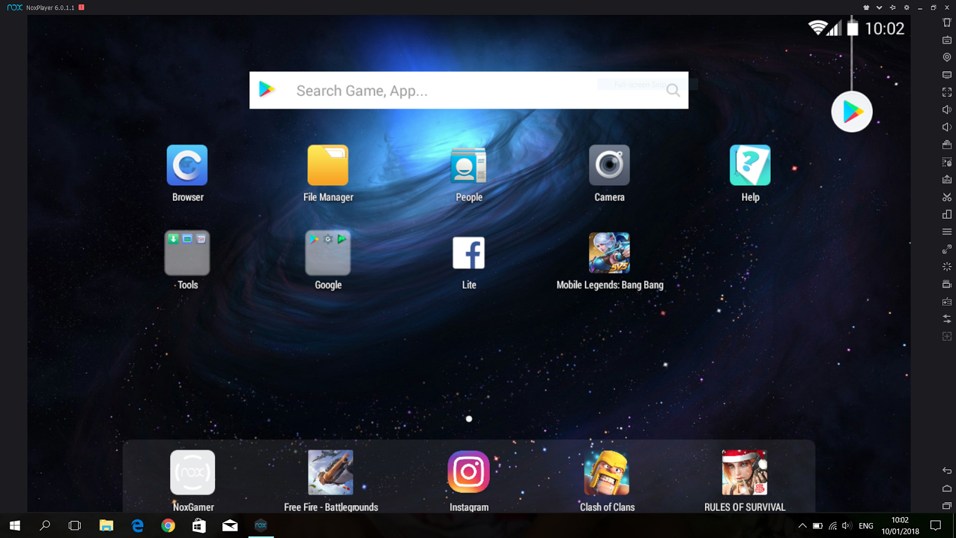Open virtual location pin tool
This screenshot has height=538, width=956.
(x=947, y=57)
